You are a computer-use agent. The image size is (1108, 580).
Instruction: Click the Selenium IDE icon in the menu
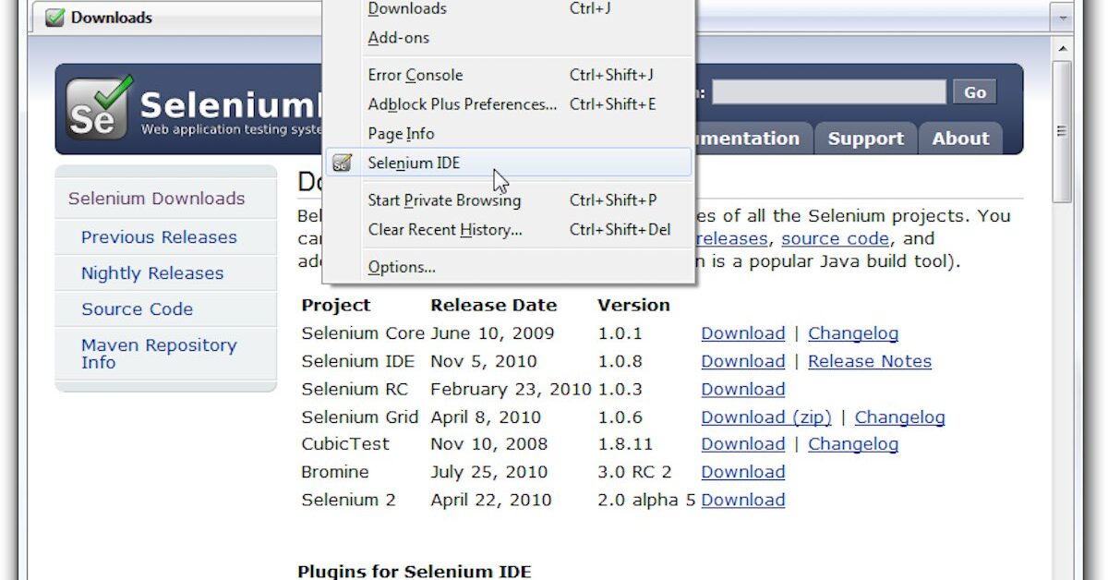[343, 163]
